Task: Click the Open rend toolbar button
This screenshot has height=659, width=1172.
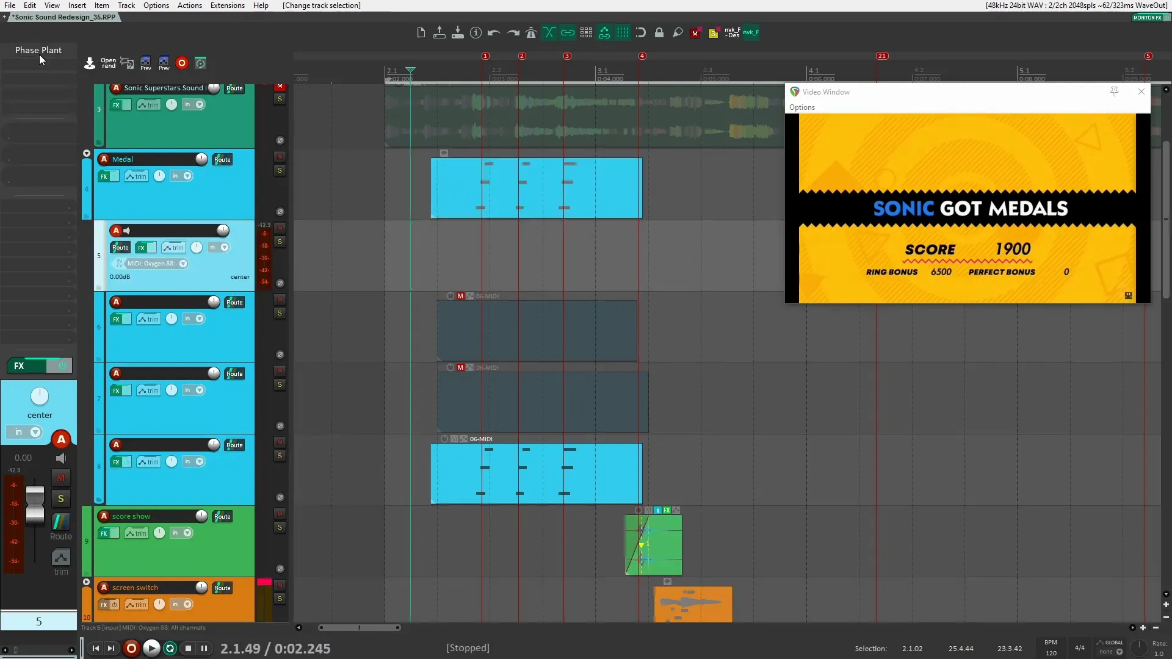Action: 108,63
